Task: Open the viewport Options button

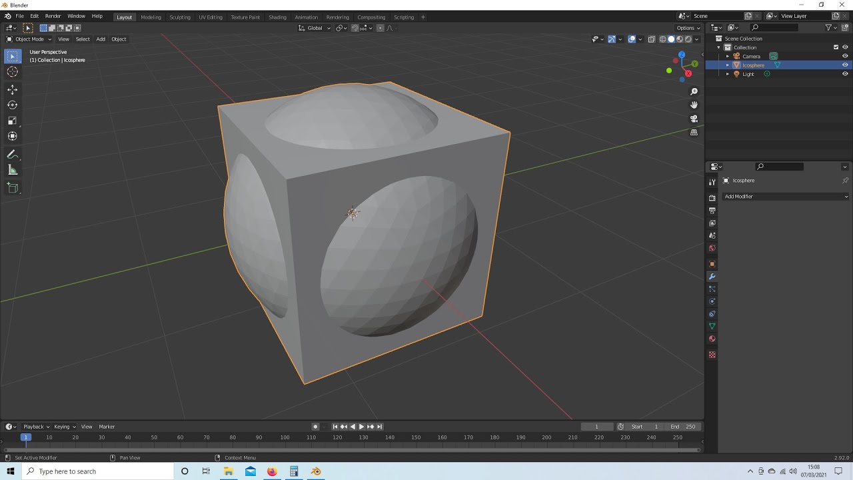Action: [x=688, y=28]
